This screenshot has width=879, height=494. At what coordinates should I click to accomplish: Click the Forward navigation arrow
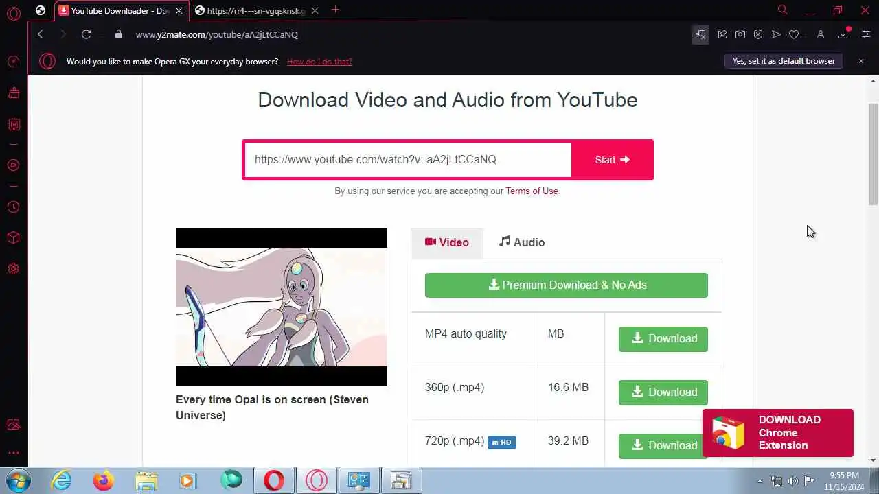tap(63, 34)
